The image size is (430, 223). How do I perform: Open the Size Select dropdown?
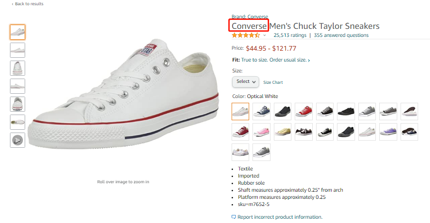245,81
